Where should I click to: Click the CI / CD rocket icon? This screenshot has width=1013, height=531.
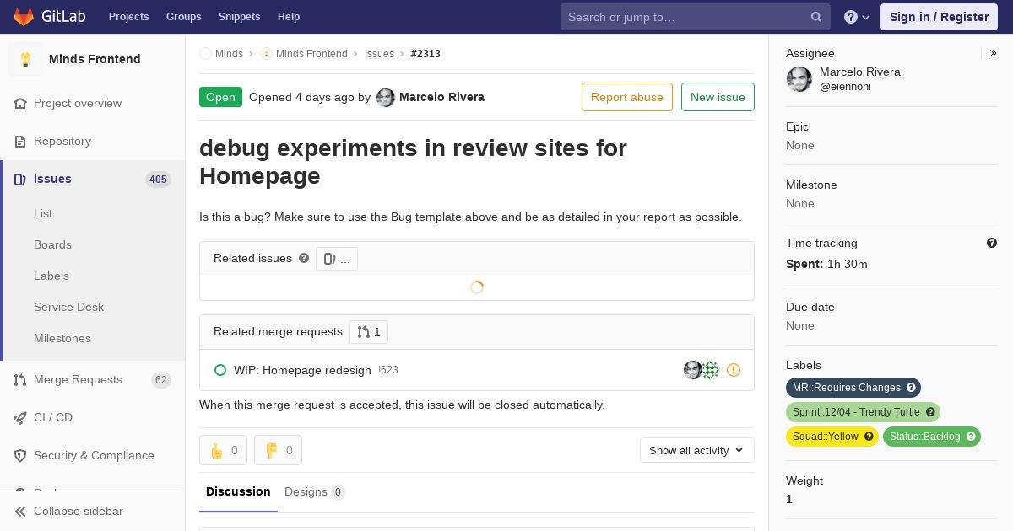[20, 417]
